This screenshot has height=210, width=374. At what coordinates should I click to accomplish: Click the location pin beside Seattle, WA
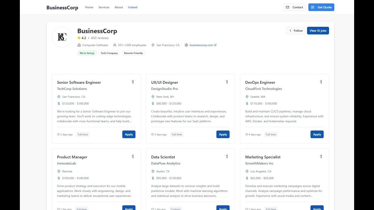point(247,97)
